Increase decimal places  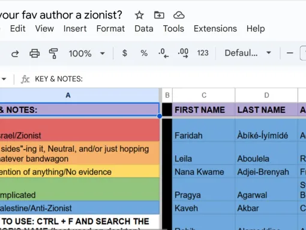[x=183, y=53]
